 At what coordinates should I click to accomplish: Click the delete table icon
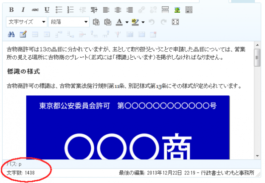(153, 34)
